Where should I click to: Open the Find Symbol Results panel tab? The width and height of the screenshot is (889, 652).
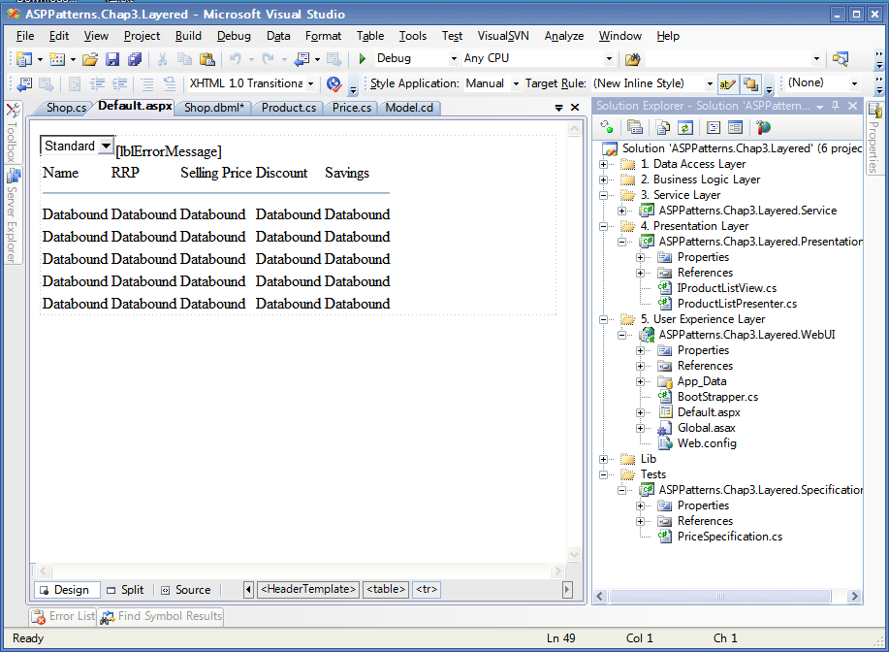coord(161,616)
